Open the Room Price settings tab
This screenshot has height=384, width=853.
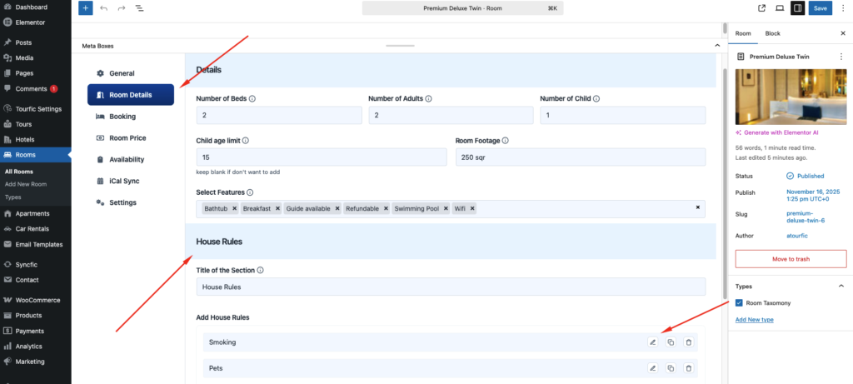click(127, 138)
